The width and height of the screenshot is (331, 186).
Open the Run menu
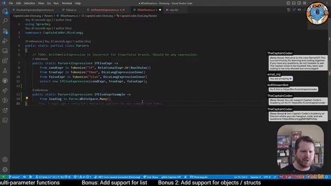[x=56, y=3]
